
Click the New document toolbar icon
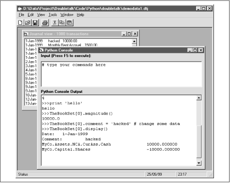click(20, 23)
